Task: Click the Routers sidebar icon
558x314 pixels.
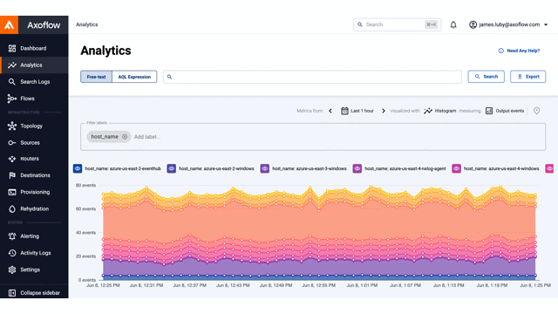Action: click(12, 159)
